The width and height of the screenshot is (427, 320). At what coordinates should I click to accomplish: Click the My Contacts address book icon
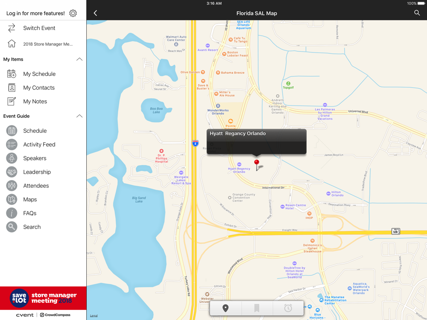(12, 87)
